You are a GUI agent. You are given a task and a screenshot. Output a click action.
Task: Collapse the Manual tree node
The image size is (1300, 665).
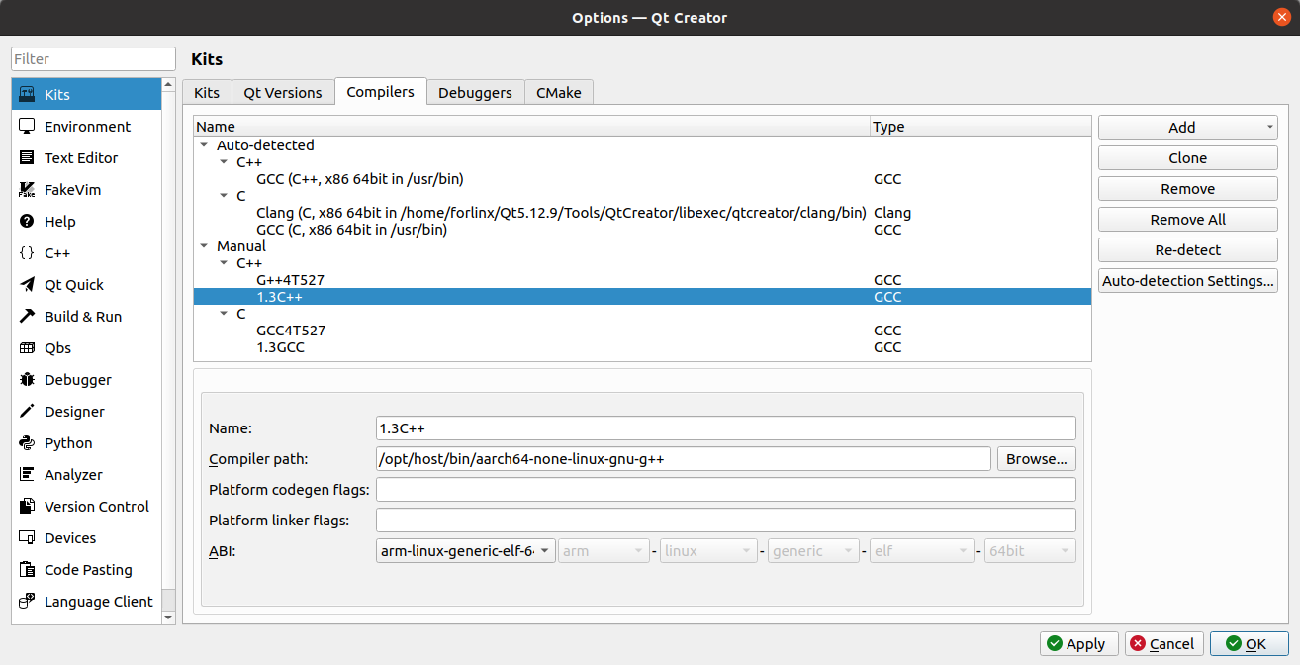point(204,246)
